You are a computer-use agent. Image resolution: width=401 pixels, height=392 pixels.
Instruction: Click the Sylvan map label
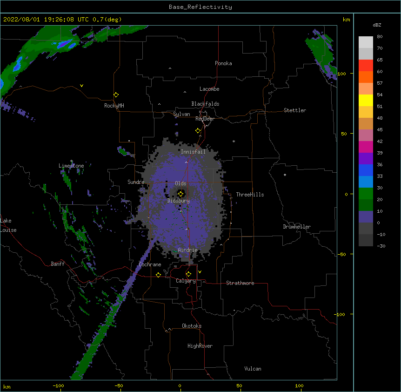[181, 114]
